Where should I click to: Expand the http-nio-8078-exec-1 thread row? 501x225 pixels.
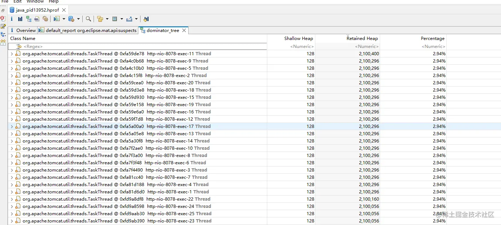(x=12, y=192)
